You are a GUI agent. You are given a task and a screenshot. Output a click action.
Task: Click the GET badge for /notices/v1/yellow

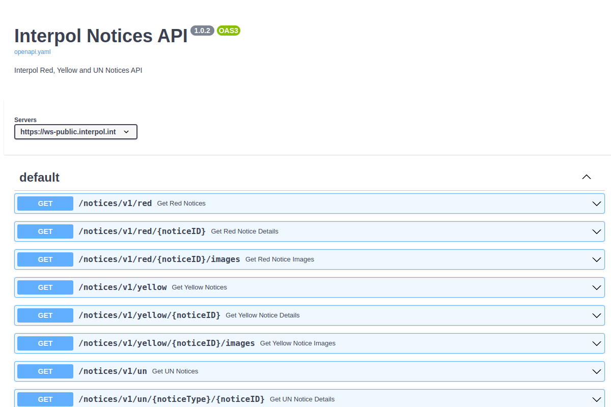[45, 287]
